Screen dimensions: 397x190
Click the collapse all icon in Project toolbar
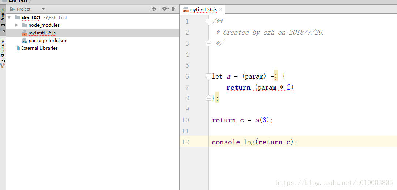153,9
